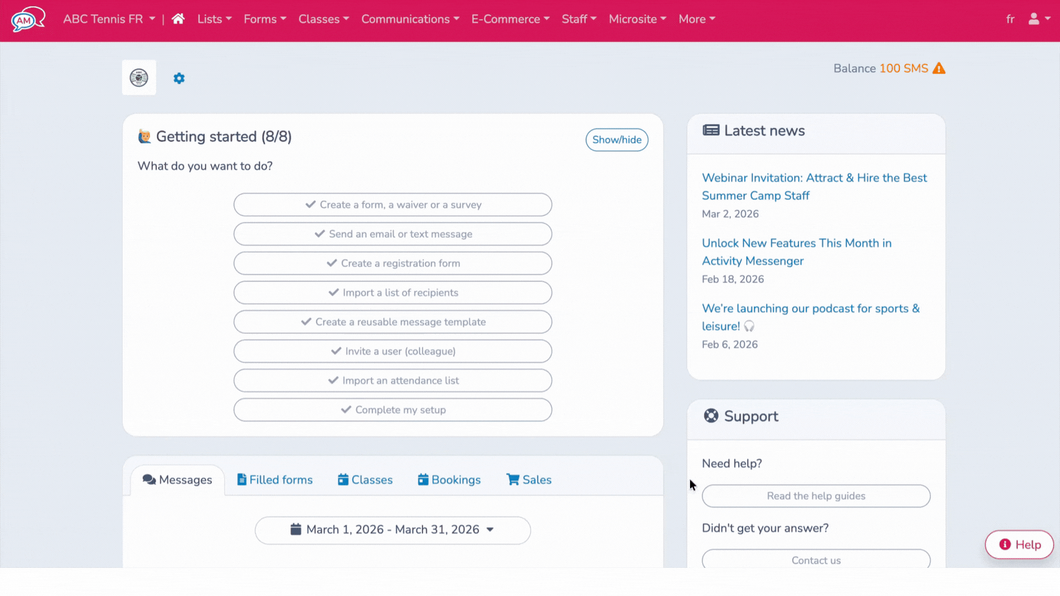The image size is (1060, 596).
Task: Toggle the Getting started panel with Show/hide
Action: pos(617,140)
